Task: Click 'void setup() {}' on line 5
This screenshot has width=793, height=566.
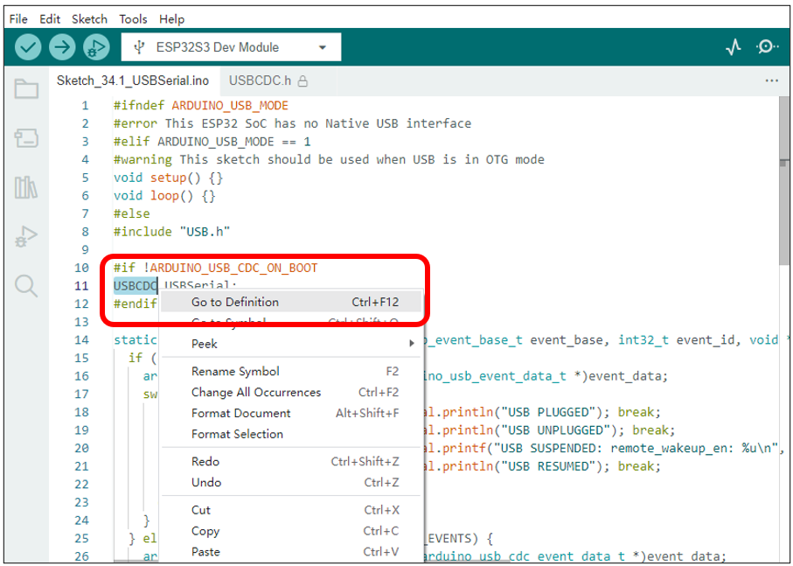Action: coord(169,178)
